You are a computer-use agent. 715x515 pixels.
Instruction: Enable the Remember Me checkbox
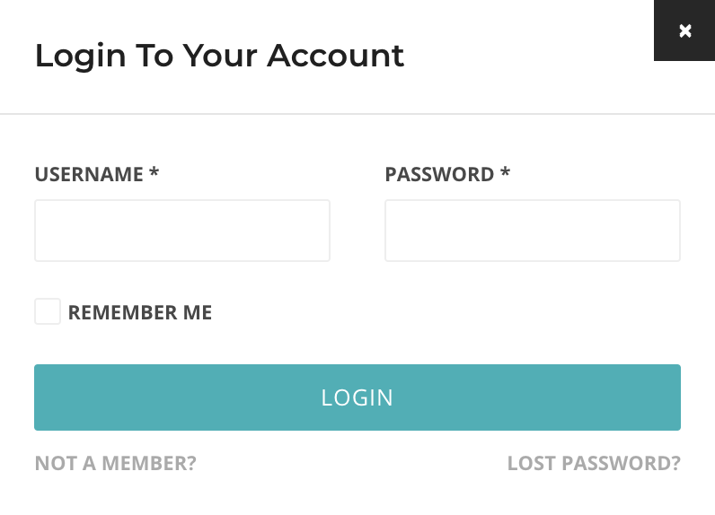click(48, 311)
